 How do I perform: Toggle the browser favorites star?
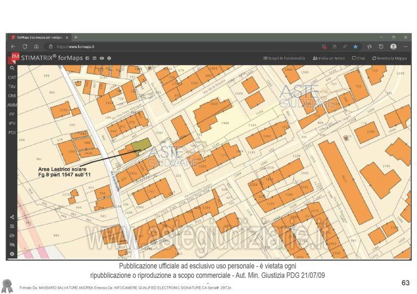click(355, 46)
